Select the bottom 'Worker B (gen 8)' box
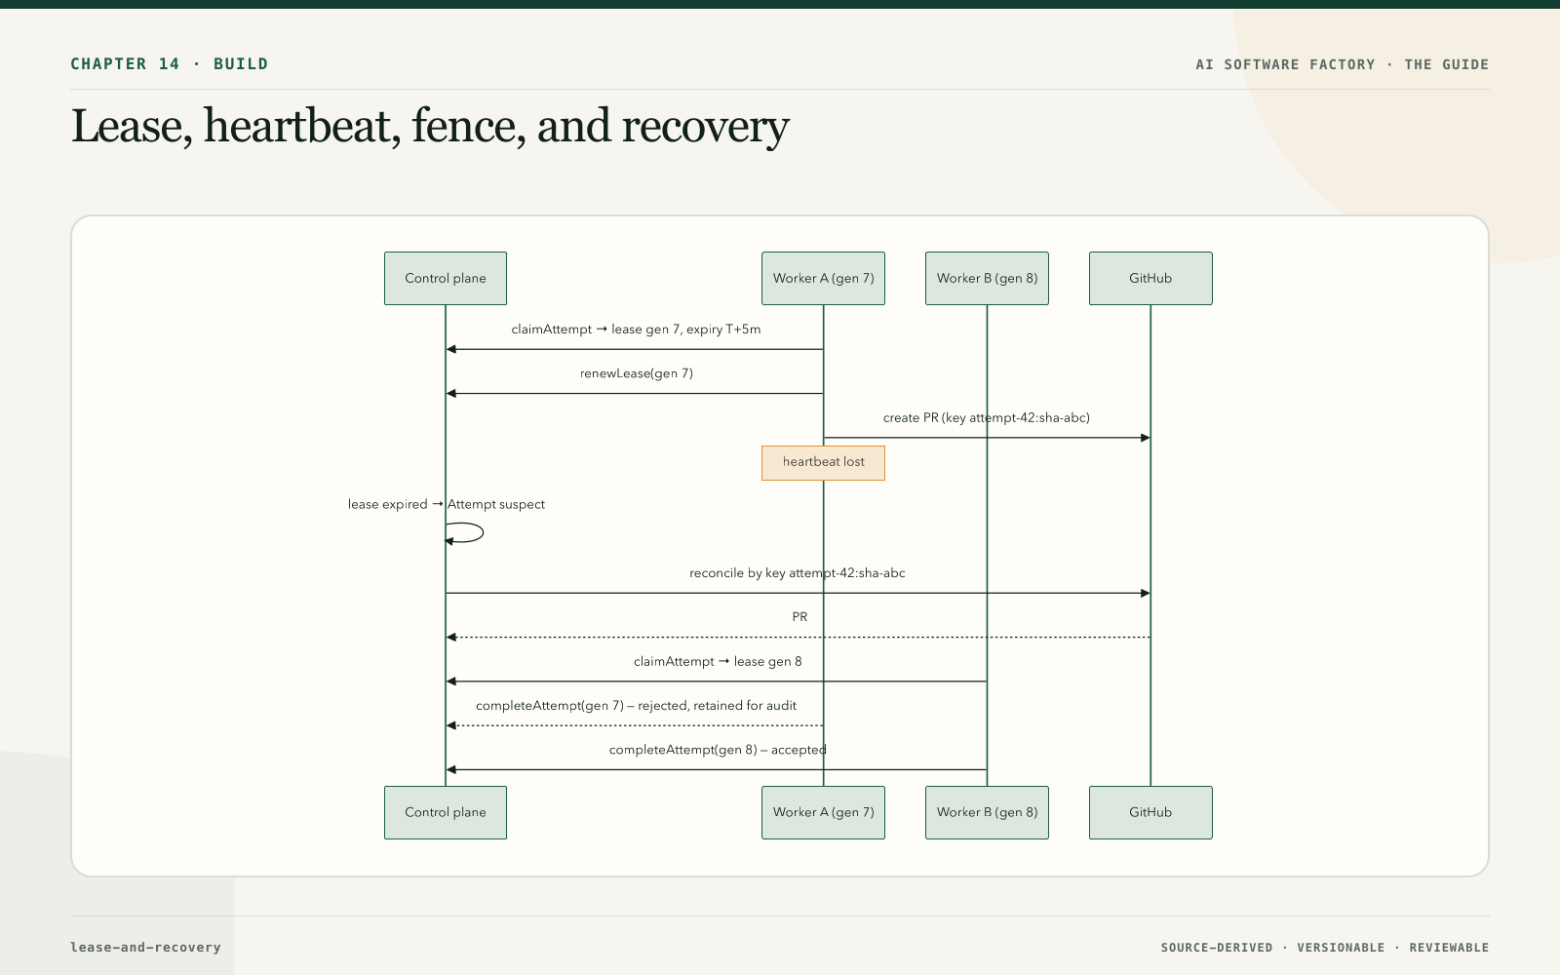 tap(987, 812)
